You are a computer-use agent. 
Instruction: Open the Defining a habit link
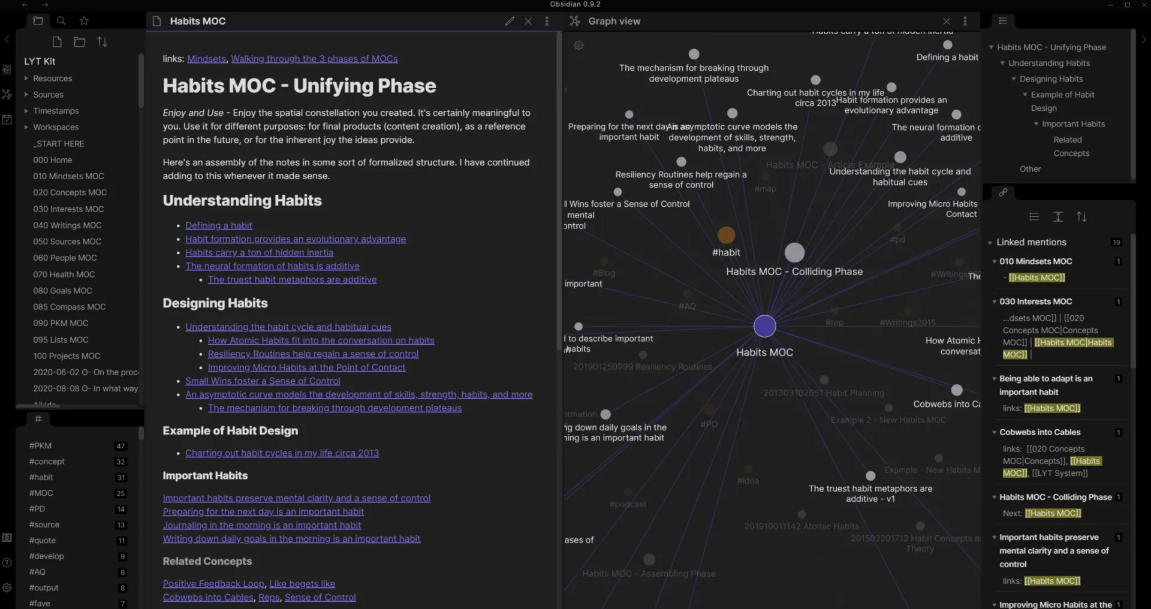coord(218,225)
